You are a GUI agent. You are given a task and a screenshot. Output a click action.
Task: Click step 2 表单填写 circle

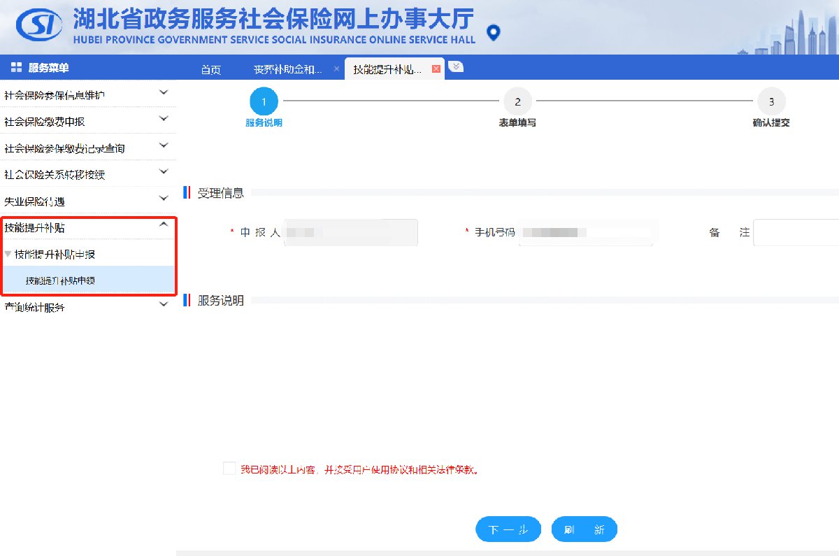517,101
